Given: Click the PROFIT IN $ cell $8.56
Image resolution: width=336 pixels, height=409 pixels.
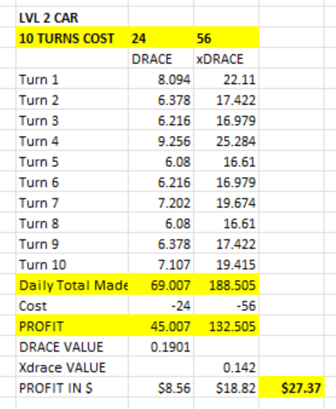Looking at the screenshot, I should pos(161,388).
